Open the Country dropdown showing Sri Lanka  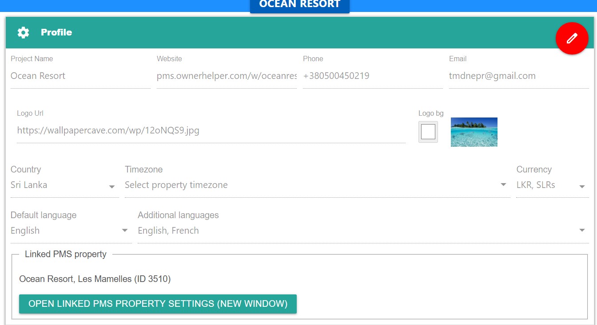tap(64, 185)
